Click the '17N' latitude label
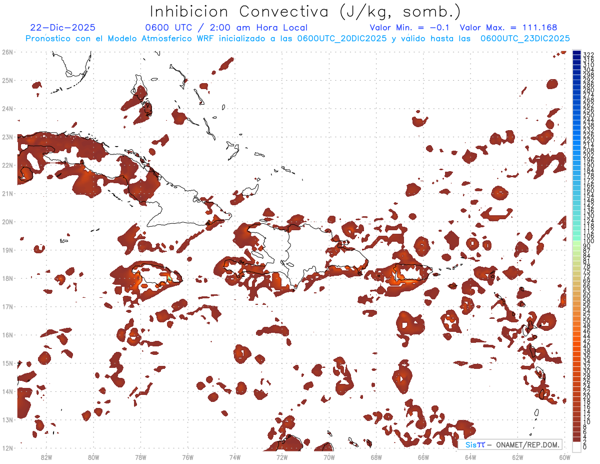Screen dimensions: 600x464 click(7, 306)
